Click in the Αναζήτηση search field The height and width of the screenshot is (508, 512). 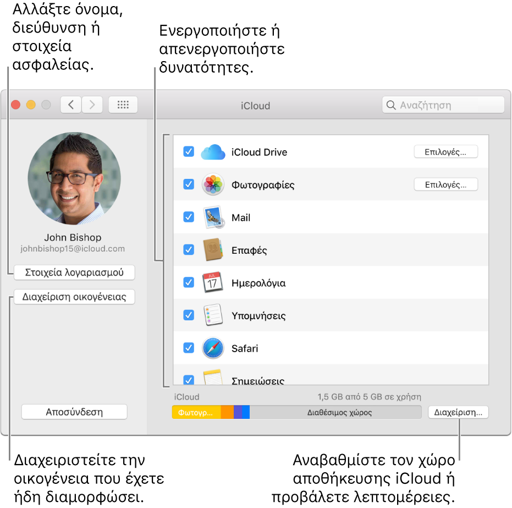point(443,105)
